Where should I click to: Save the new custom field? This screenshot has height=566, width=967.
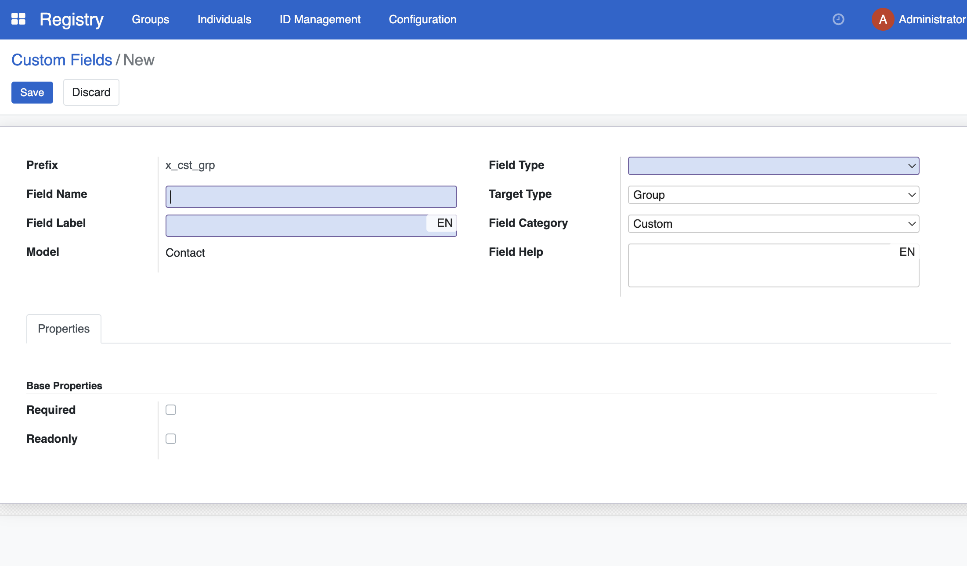pyautogui.click(x=32, y=93)
